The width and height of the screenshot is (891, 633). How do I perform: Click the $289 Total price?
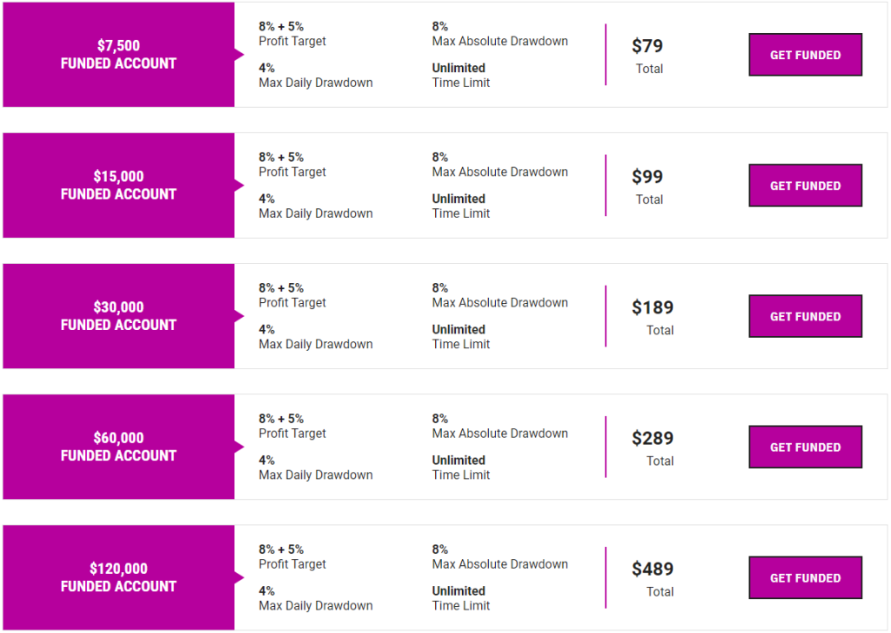click(x=653, y=448)
